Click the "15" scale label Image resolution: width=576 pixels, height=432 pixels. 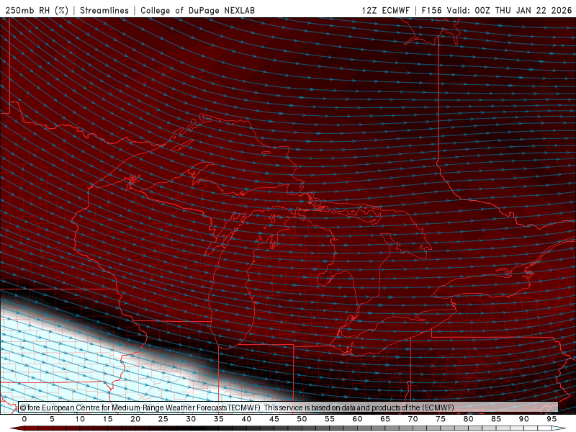click(x=107, y=419)
